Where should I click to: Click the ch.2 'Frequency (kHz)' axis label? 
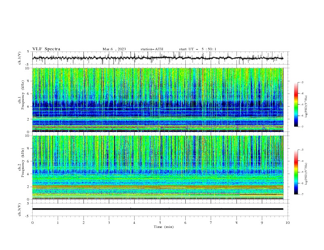(23, 163)
